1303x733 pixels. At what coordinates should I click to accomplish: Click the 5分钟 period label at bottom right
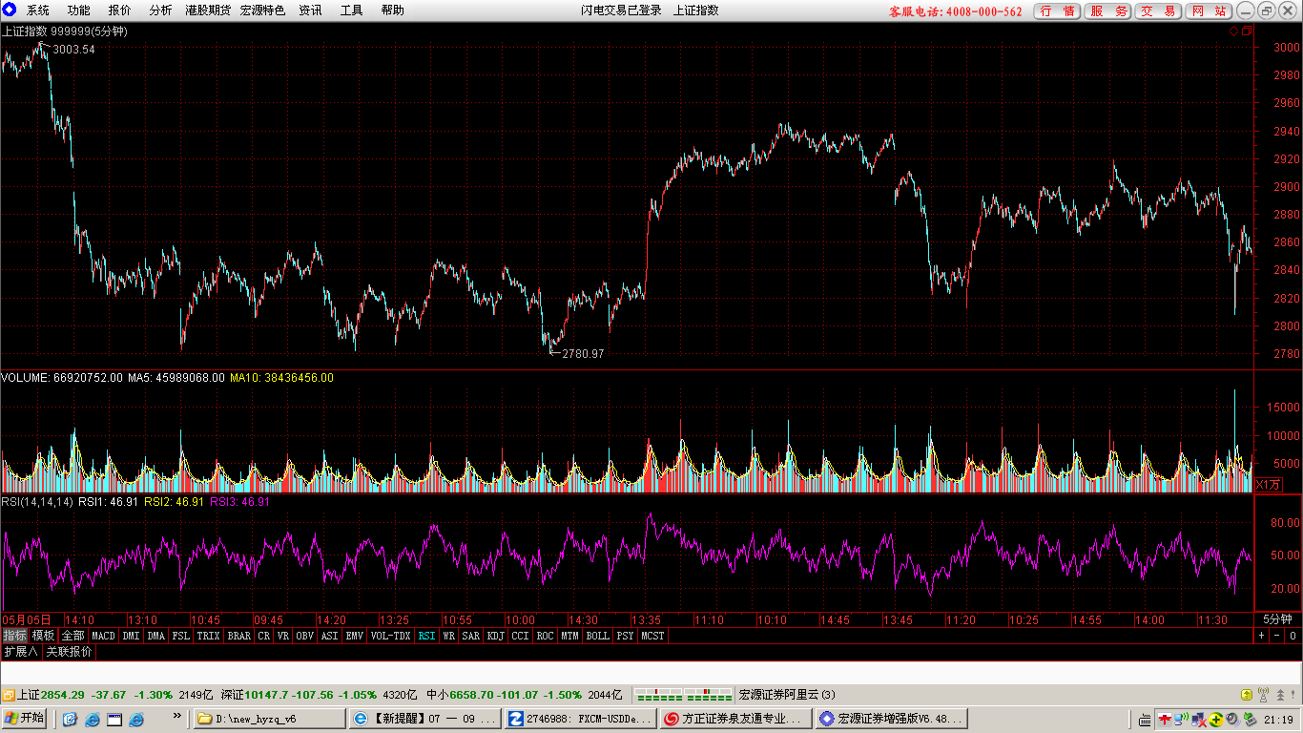point(1277,619)
